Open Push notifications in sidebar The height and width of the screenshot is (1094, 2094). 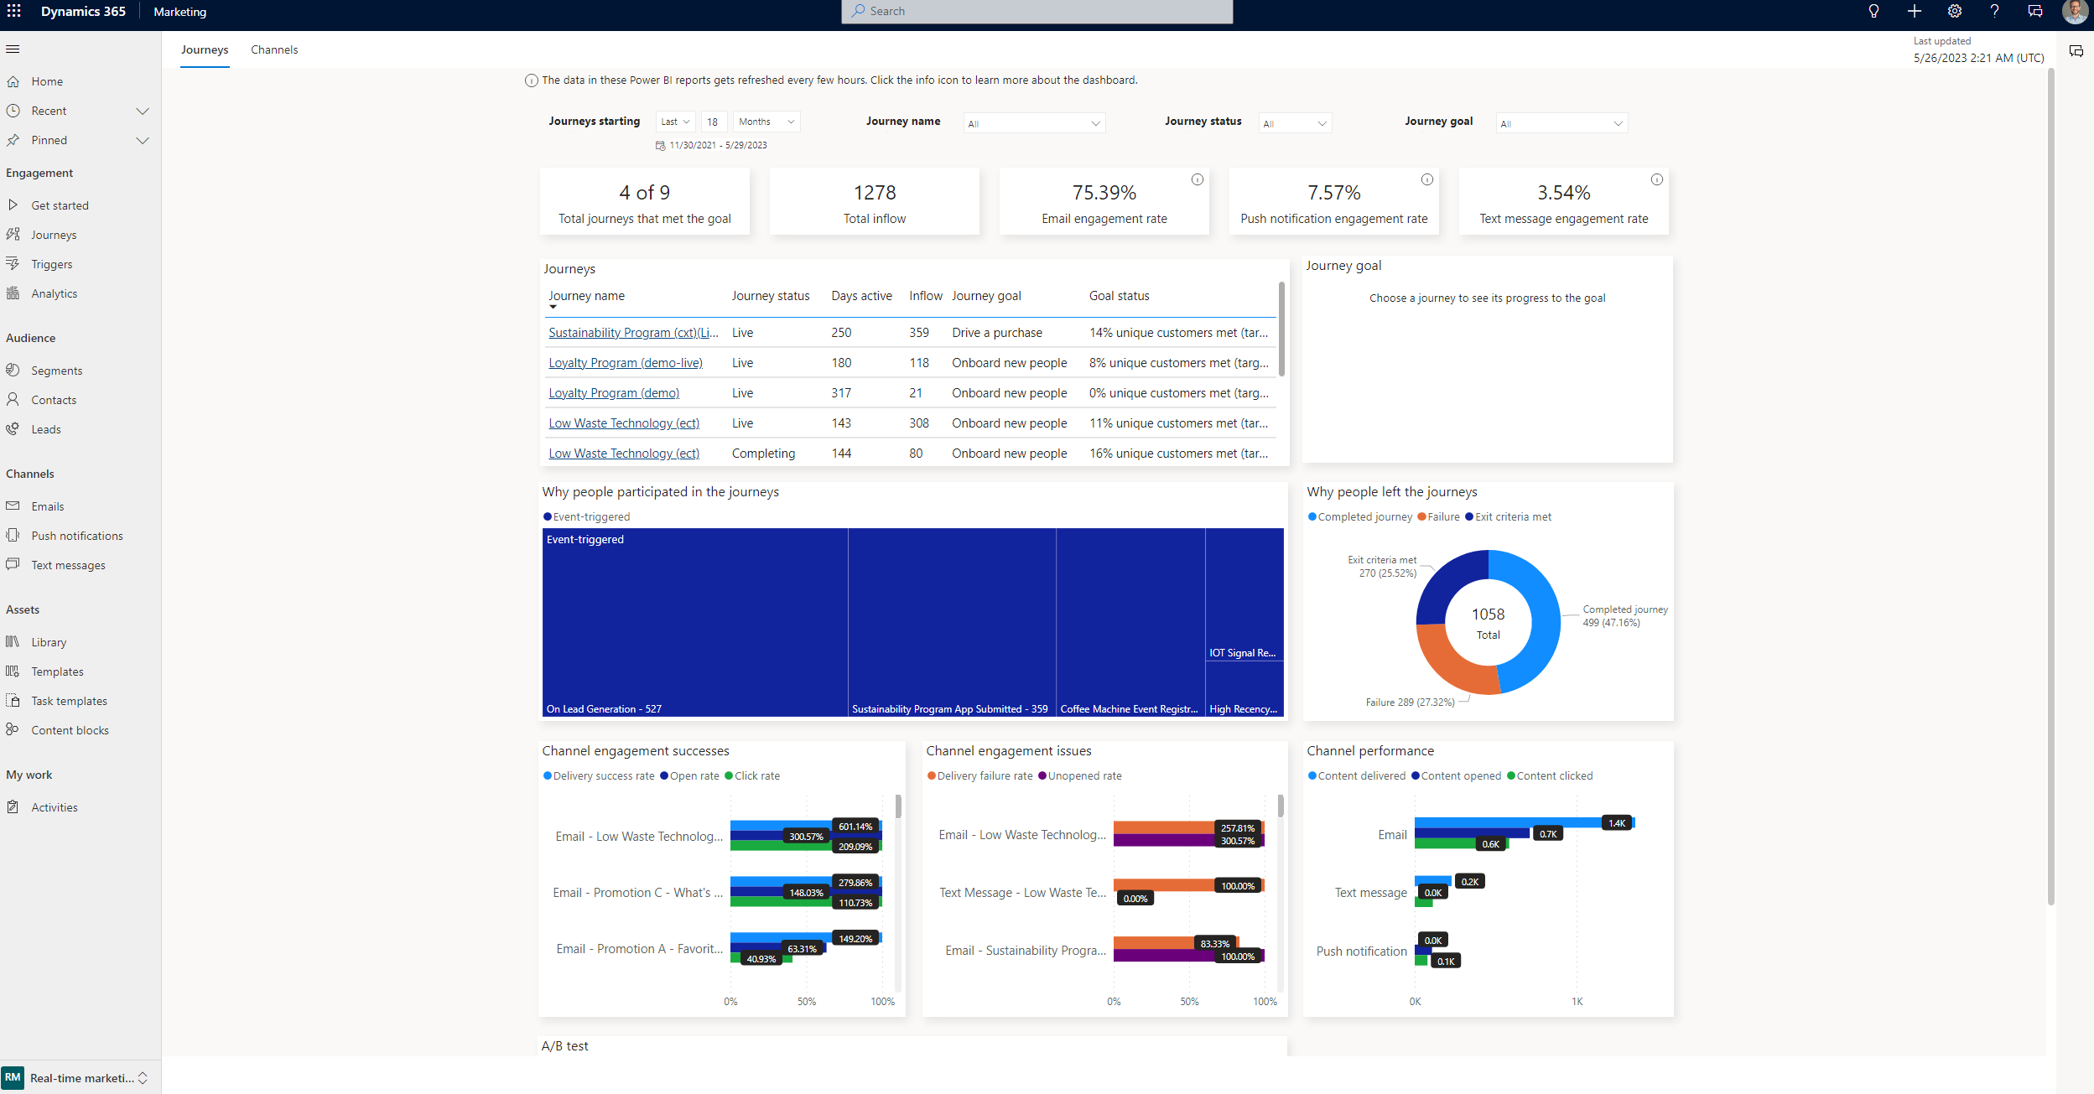coord(76,536)
